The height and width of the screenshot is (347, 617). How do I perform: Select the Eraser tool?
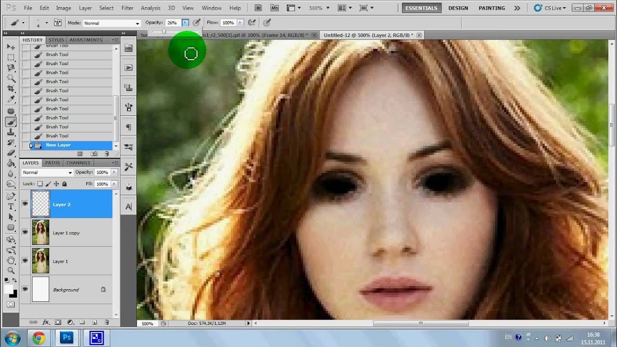click(x=11, y=153)
